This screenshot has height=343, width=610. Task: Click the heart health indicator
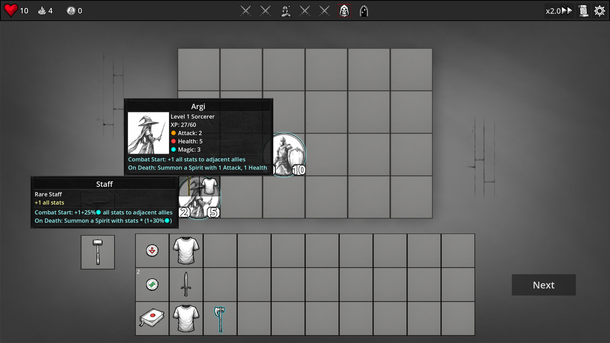pos(11,10)
